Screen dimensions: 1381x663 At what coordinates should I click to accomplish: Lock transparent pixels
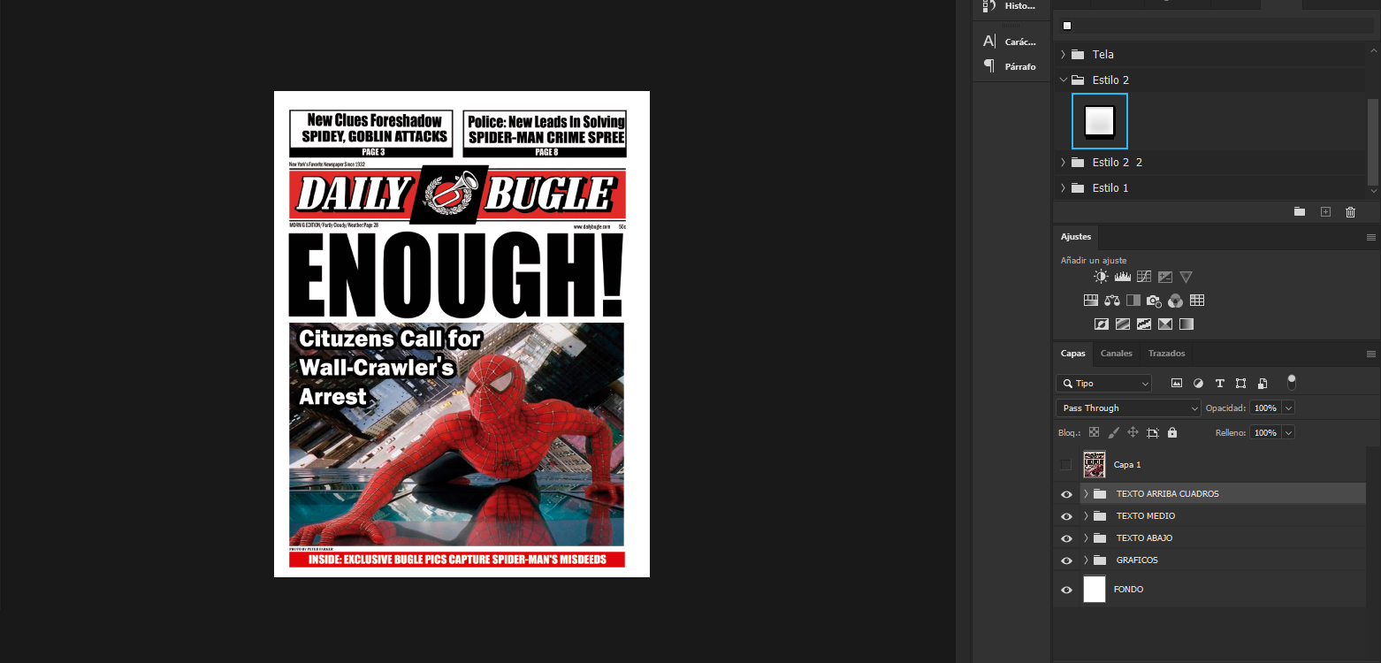click(1094, 433)
